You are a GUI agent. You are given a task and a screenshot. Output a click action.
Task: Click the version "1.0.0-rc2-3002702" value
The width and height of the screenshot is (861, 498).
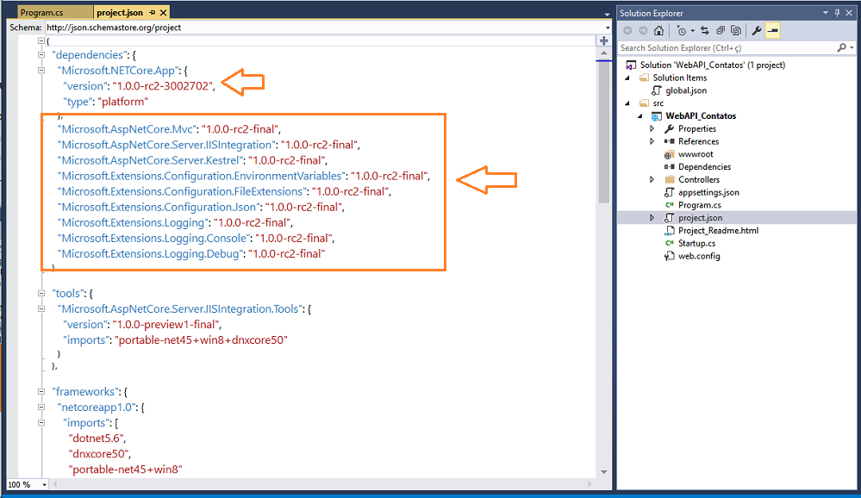coord(163,85)
